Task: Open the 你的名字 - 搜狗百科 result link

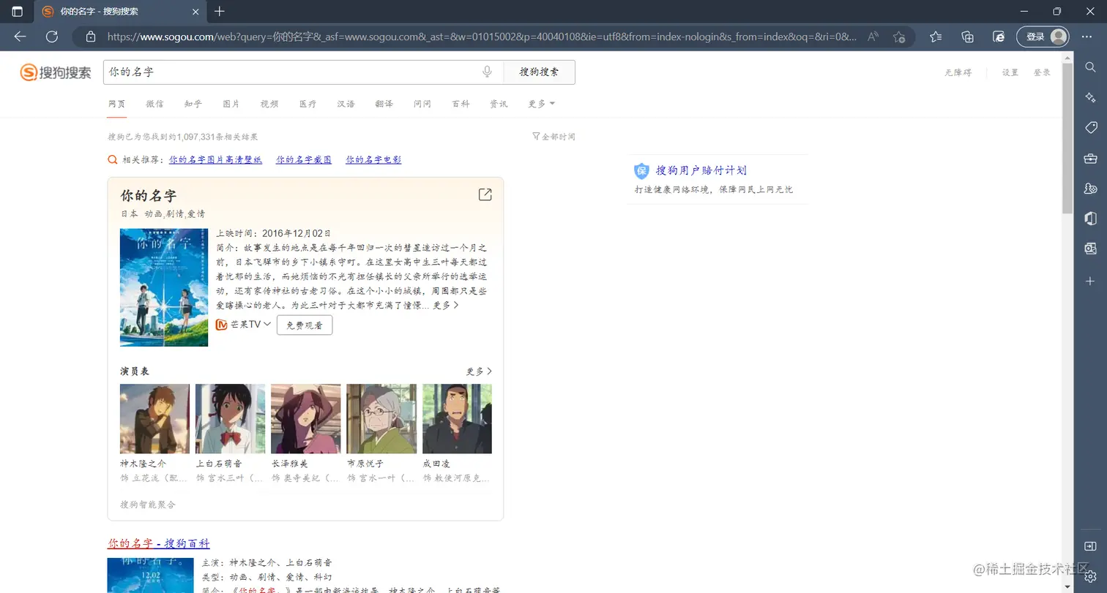Action: (x=159, y=543)
